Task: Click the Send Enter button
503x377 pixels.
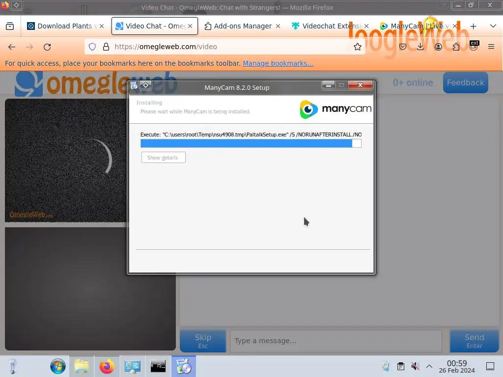Action: click(474, 341)
